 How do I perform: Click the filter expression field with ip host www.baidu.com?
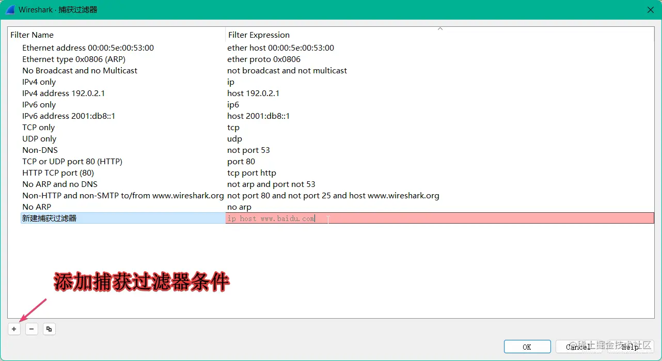click(440, 218)
